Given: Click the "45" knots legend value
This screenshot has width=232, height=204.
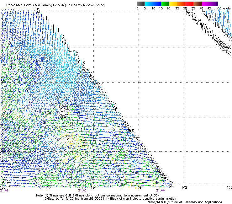Looking at the screenshot, I should click(x=209, y=8).
